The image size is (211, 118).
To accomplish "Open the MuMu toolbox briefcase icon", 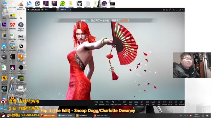I will pos(124,102).
